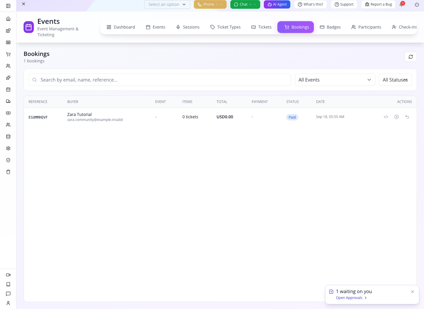Switch to the Check-ins tab
This screenshot has width=424, height=309.
click(x=404, y=27)
